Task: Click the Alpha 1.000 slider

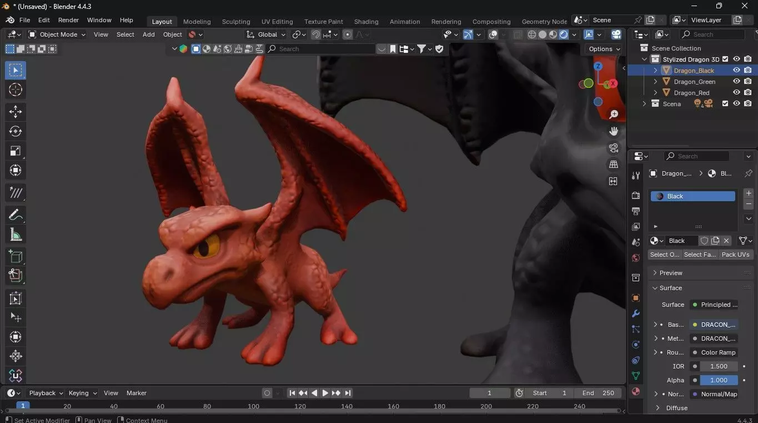Action: pyautogui.click(x=719, y=380)
